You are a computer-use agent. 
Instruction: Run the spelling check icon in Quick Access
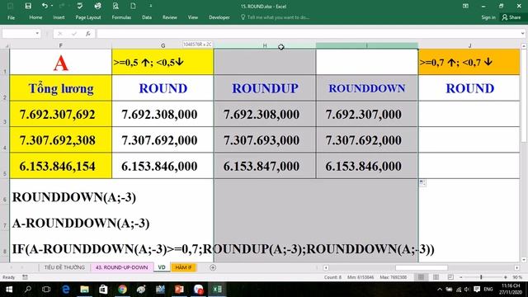(x=79, y=6)
